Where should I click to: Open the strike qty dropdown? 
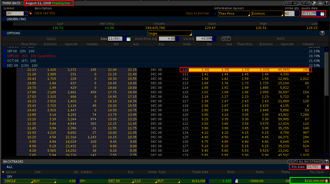pos(297,13)
